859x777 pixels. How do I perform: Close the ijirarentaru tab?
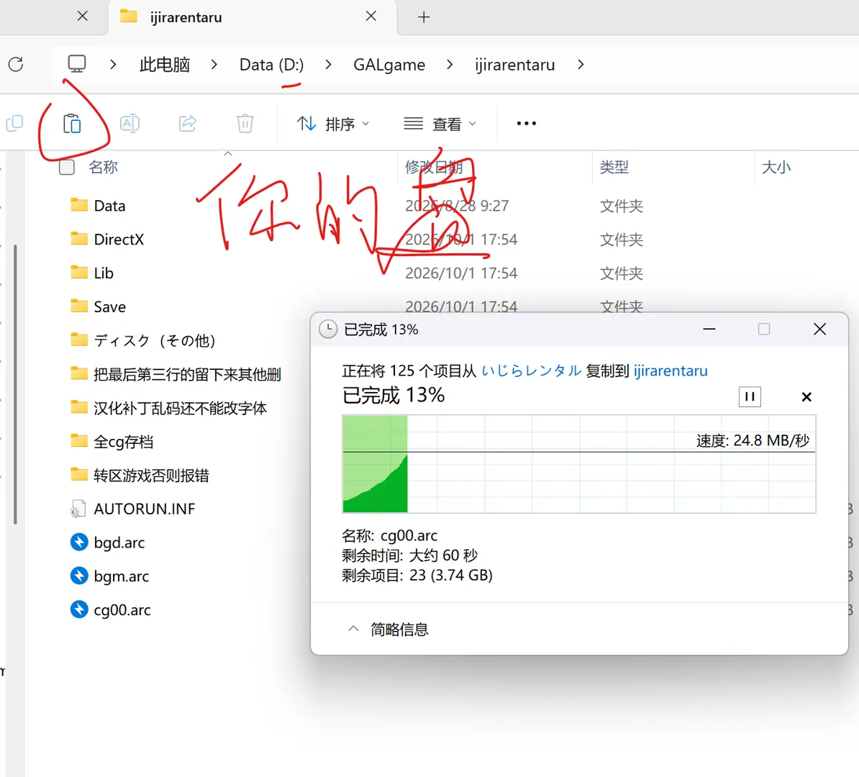click(x=371, y=17)
